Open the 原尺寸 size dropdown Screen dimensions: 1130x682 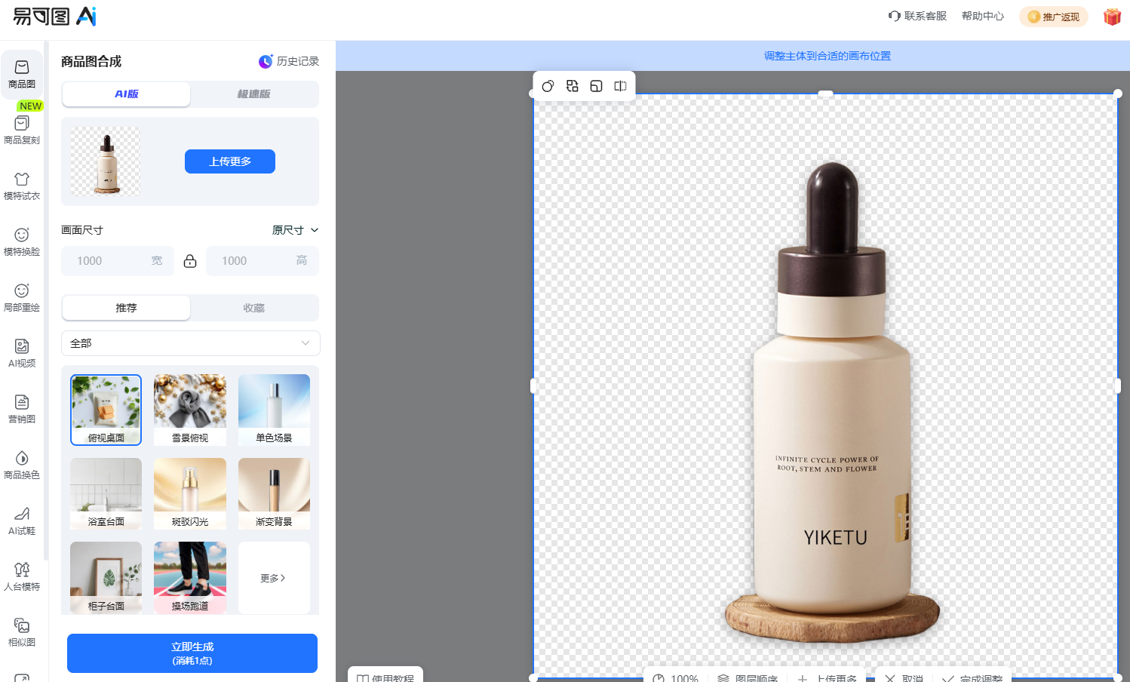[296, 230]
